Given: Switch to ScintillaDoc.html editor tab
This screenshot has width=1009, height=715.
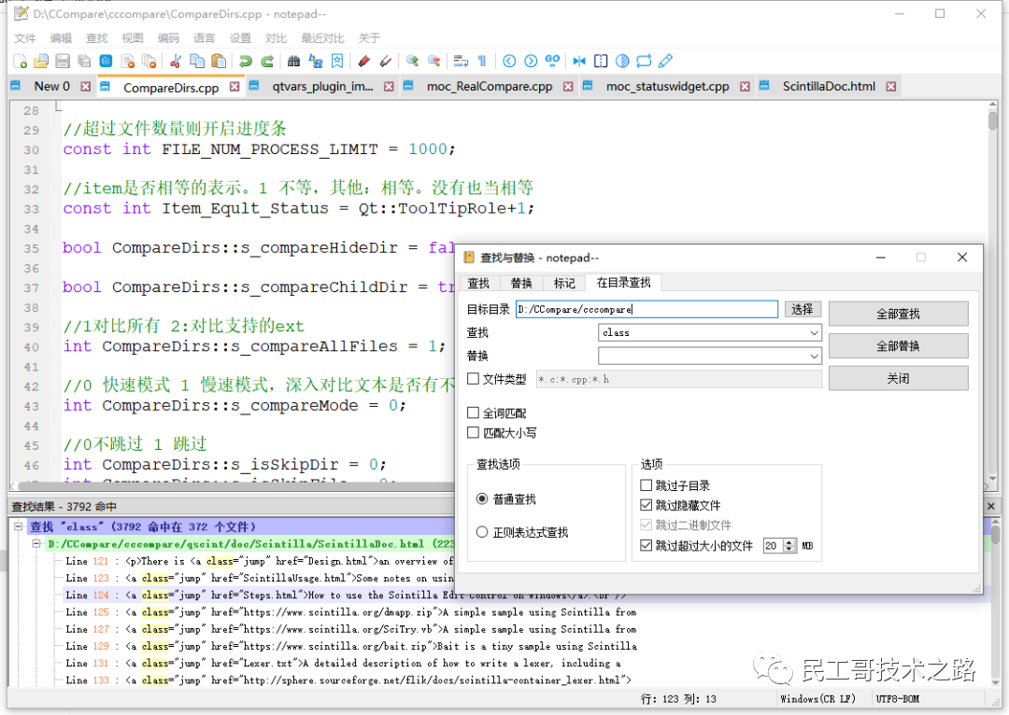Looking at the screenshot, I should coord(829,86).
